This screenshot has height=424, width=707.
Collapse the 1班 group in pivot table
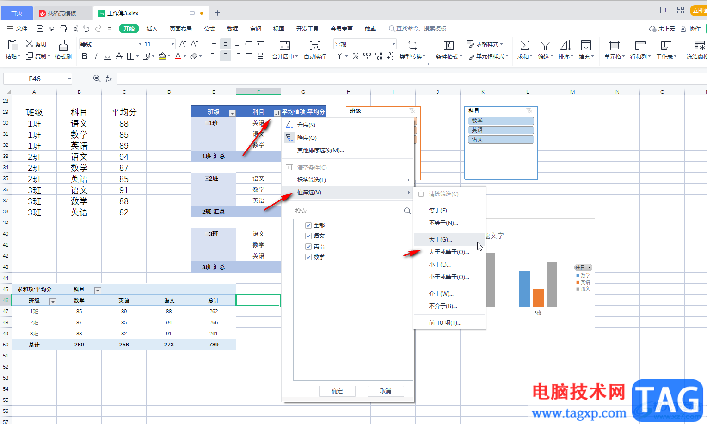(x=207, y=123)
